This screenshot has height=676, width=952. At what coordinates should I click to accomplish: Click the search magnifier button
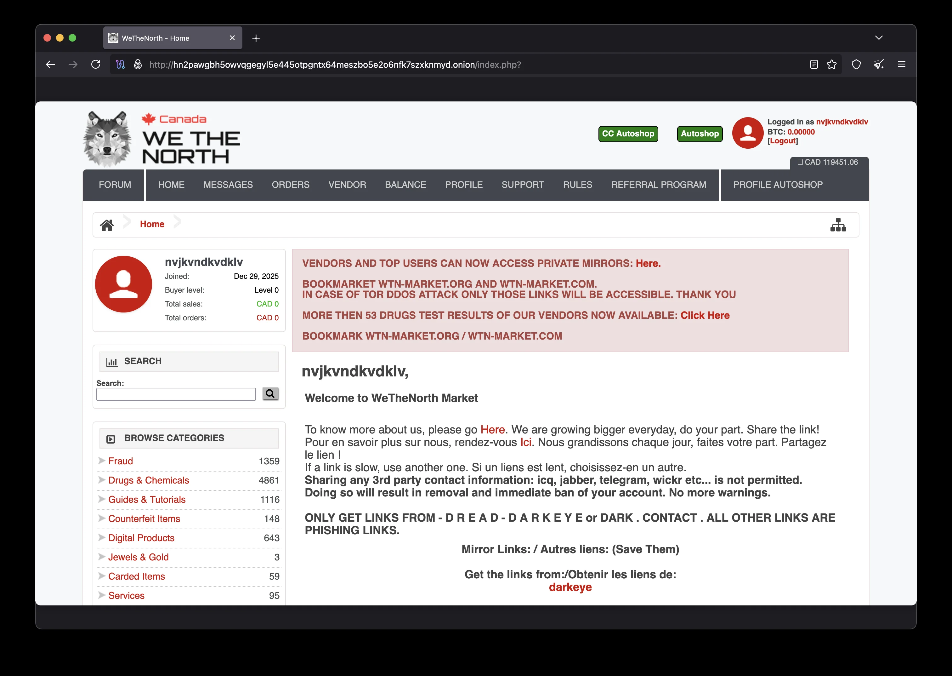pos(270,393)
